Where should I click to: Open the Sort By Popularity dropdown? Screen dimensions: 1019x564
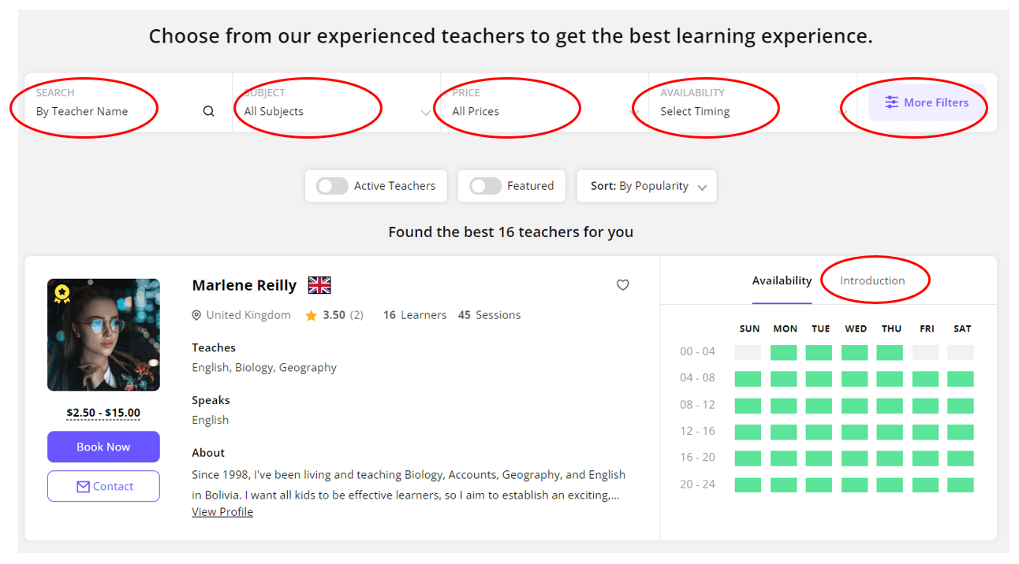click(x=647, y=186)
